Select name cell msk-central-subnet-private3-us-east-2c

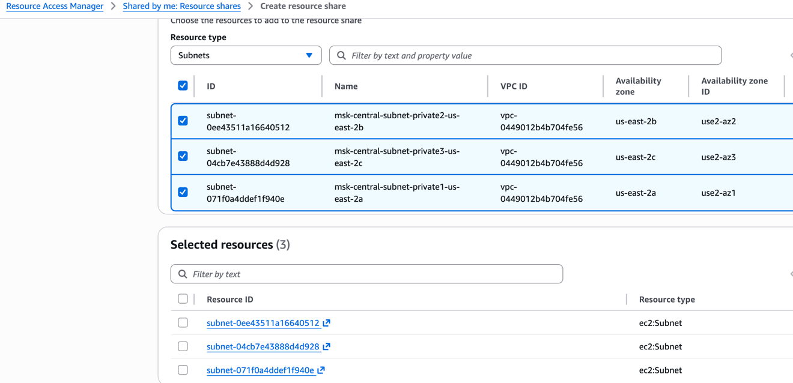pyautogui.click(x=397, y=157)
